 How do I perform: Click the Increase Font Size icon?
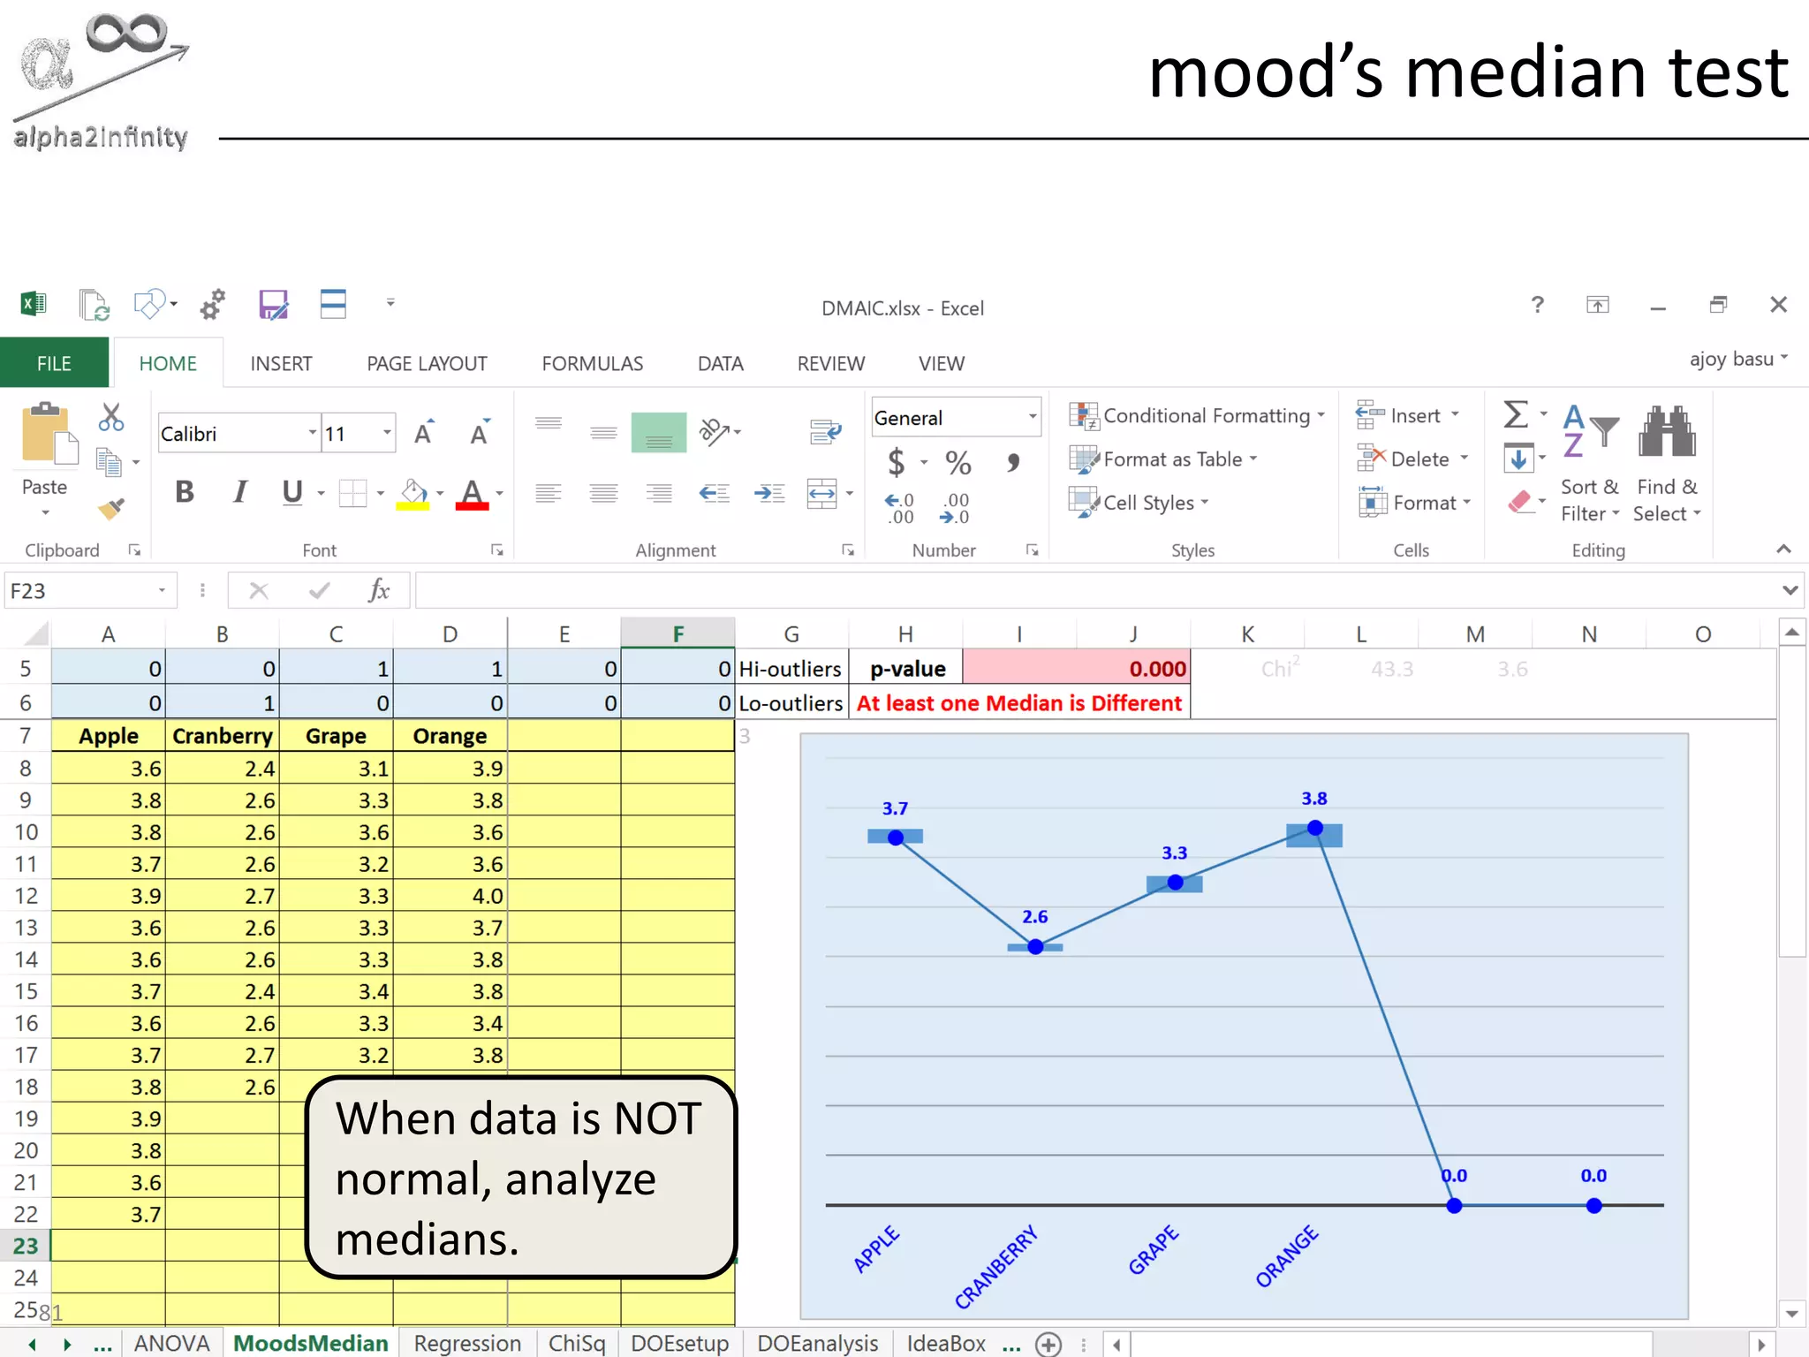point(425,433)
